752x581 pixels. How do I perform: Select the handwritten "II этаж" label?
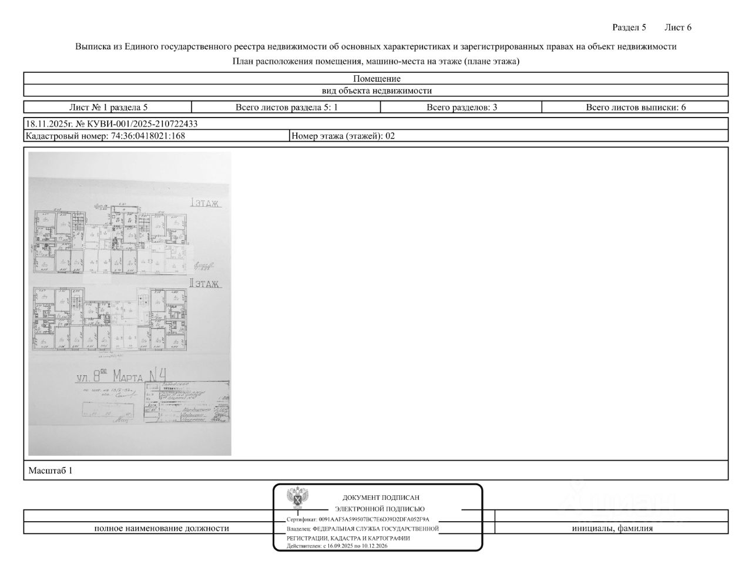pos(204,284)
